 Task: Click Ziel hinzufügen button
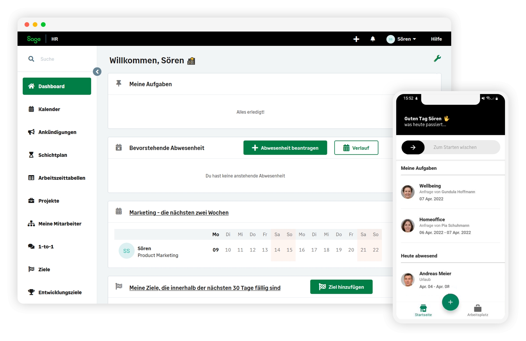click(341, 287)
